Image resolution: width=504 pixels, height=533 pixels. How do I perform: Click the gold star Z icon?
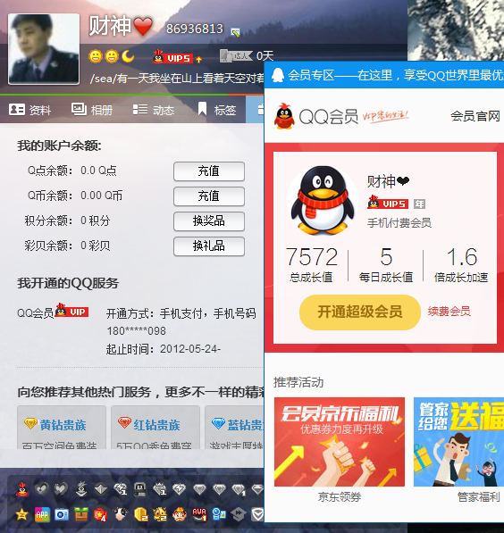22,514
